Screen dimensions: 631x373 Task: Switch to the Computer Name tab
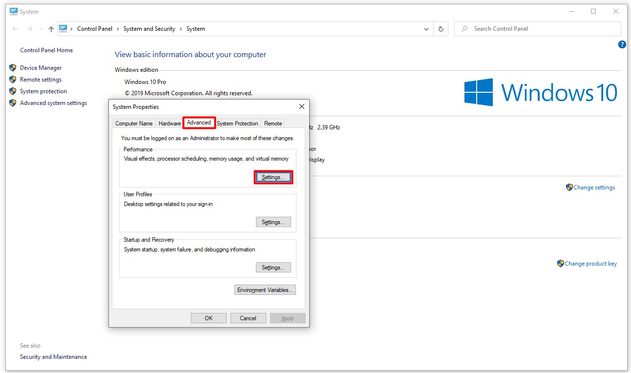pos(134,124)
